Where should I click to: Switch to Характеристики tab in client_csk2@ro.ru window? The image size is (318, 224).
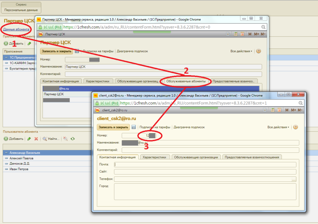154,157
